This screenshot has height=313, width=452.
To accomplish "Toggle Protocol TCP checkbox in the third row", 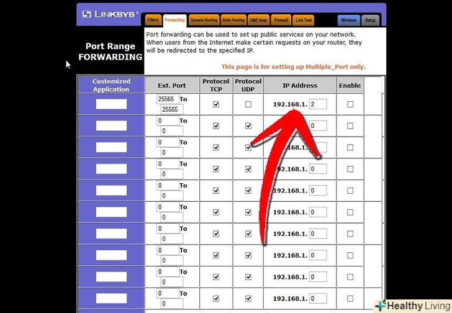I will 216,148.
